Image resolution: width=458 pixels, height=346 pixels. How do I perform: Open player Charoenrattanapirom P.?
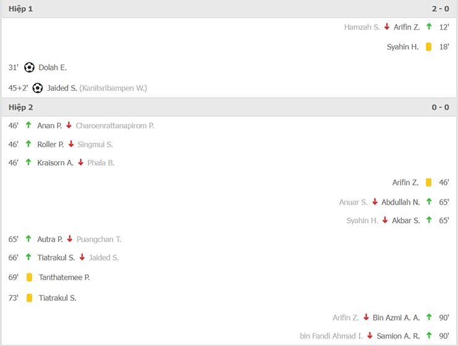(114, 125)
